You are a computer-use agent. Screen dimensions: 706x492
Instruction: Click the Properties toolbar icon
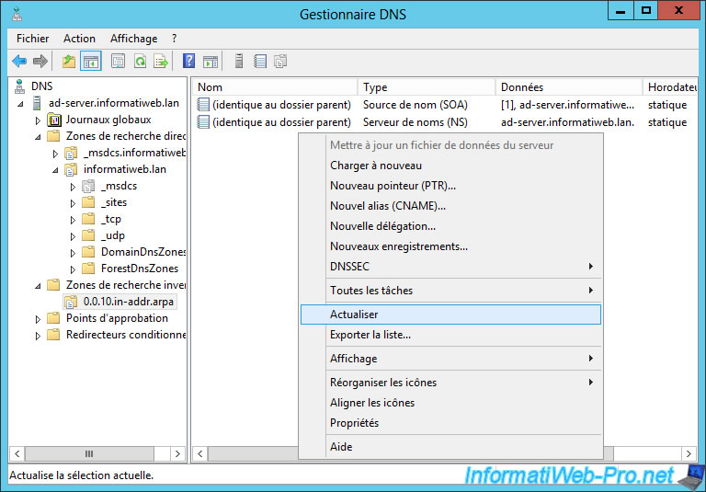[118, 61]
